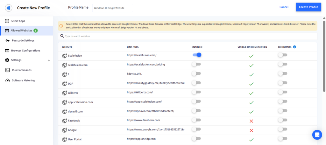Click the WEBSITE column header
The width and height of the screenshot is (326, 145).
point(67,47)
